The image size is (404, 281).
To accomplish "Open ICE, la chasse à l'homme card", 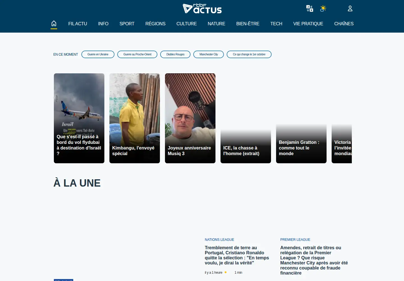I will [246, 118].
